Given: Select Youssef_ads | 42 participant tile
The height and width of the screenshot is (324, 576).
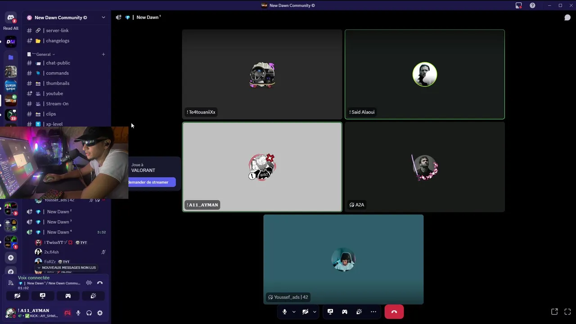Looking at the screenshot, I should pyautogui.click(x=343, y=259).
